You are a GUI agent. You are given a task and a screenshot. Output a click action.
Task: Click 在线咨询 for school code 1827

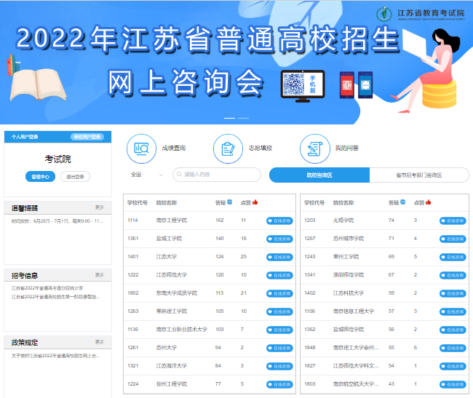(453, 366)
